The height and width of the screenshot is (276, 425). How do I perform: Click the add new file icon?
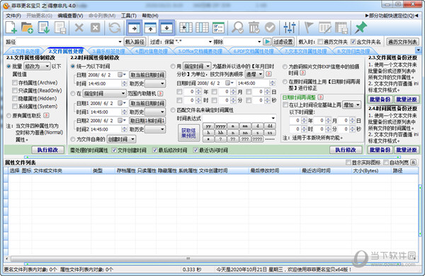tap(11, 28)
